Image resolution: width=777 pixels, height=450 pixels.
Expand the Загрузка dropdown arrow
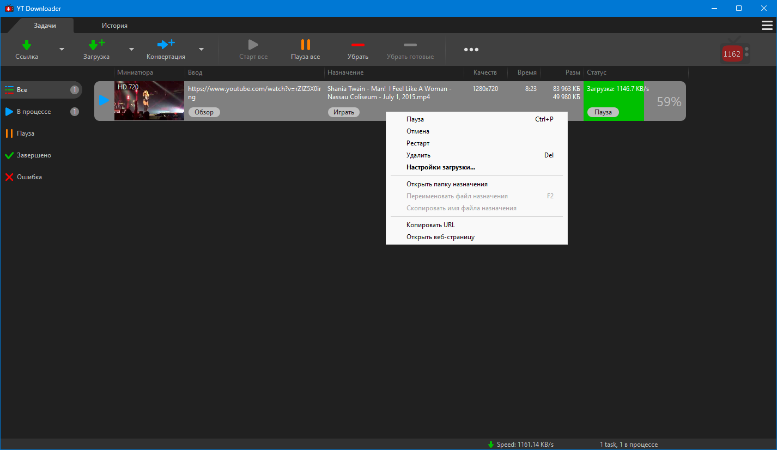tap(131, 50)
